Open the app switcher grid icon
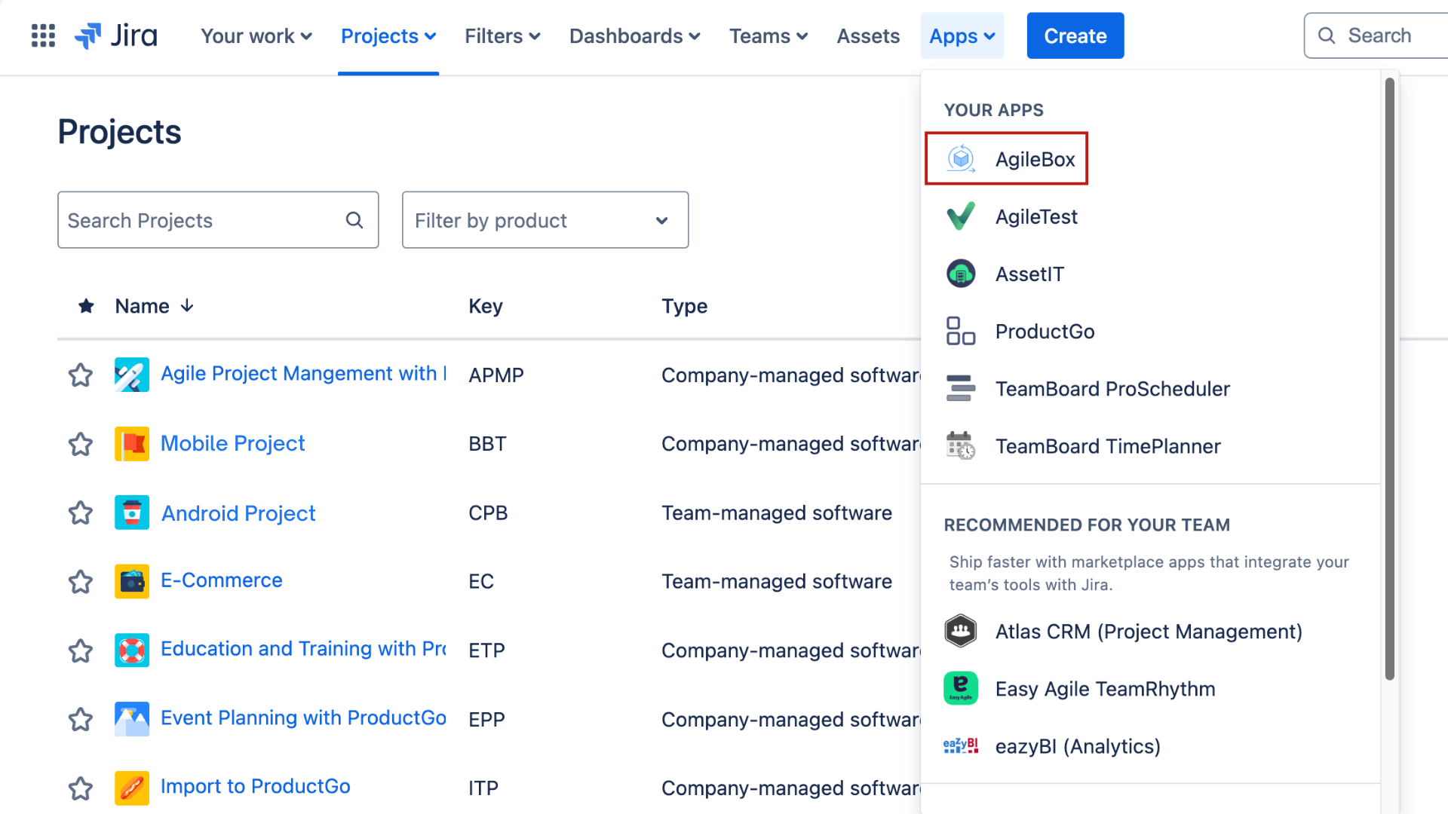This screenshot has width=1448, height=814. pyautogui.click(x=43, y=35)
